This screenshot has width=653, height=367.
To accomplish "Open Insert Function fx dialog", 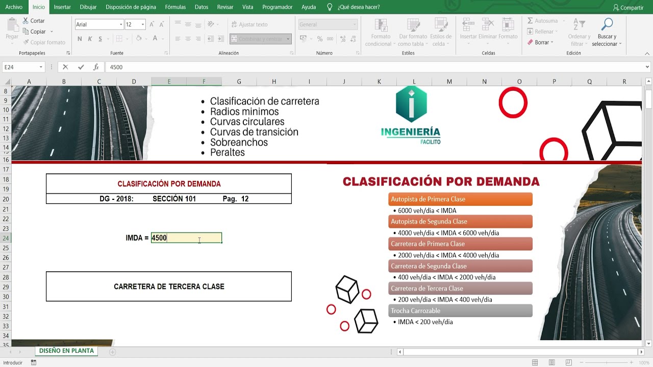I will click(x=96, y=67).
